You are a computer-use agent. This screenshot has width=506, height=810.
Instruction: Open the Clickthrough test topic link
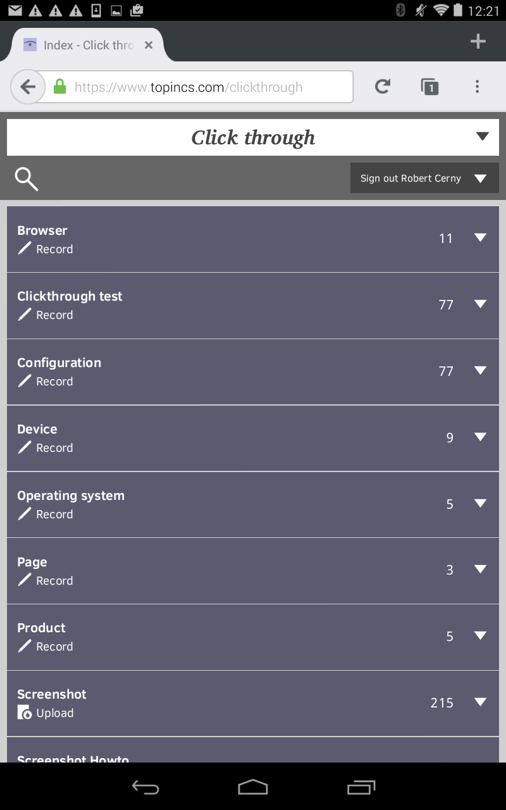pos(70,296)
